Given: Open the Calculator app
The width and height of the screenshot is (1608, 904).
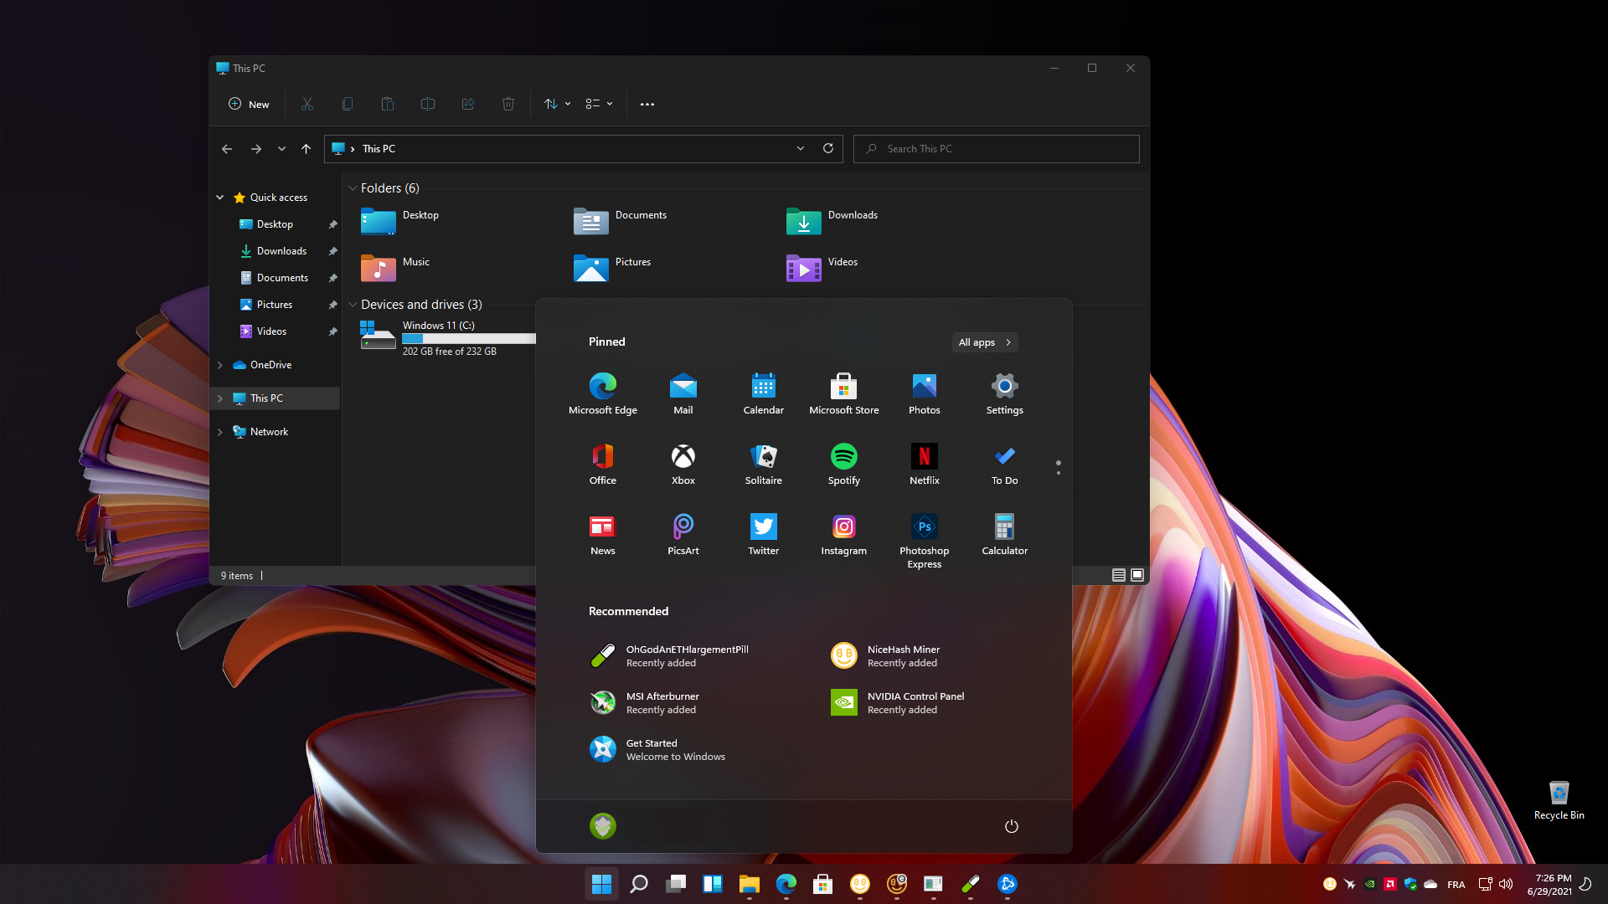Looking at the screenshot, I should (x=1004, y=534).
